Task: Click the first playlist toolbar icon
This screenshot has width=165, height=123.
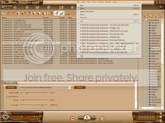Action: tap(4, 13)
